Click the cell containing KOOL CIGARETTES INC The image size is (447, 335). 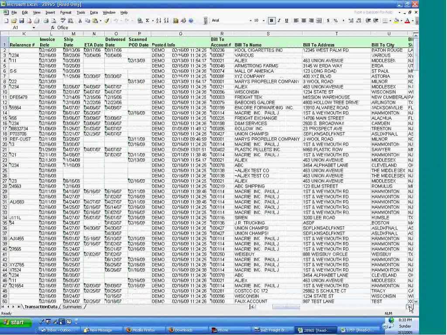[x=268, y=50]
